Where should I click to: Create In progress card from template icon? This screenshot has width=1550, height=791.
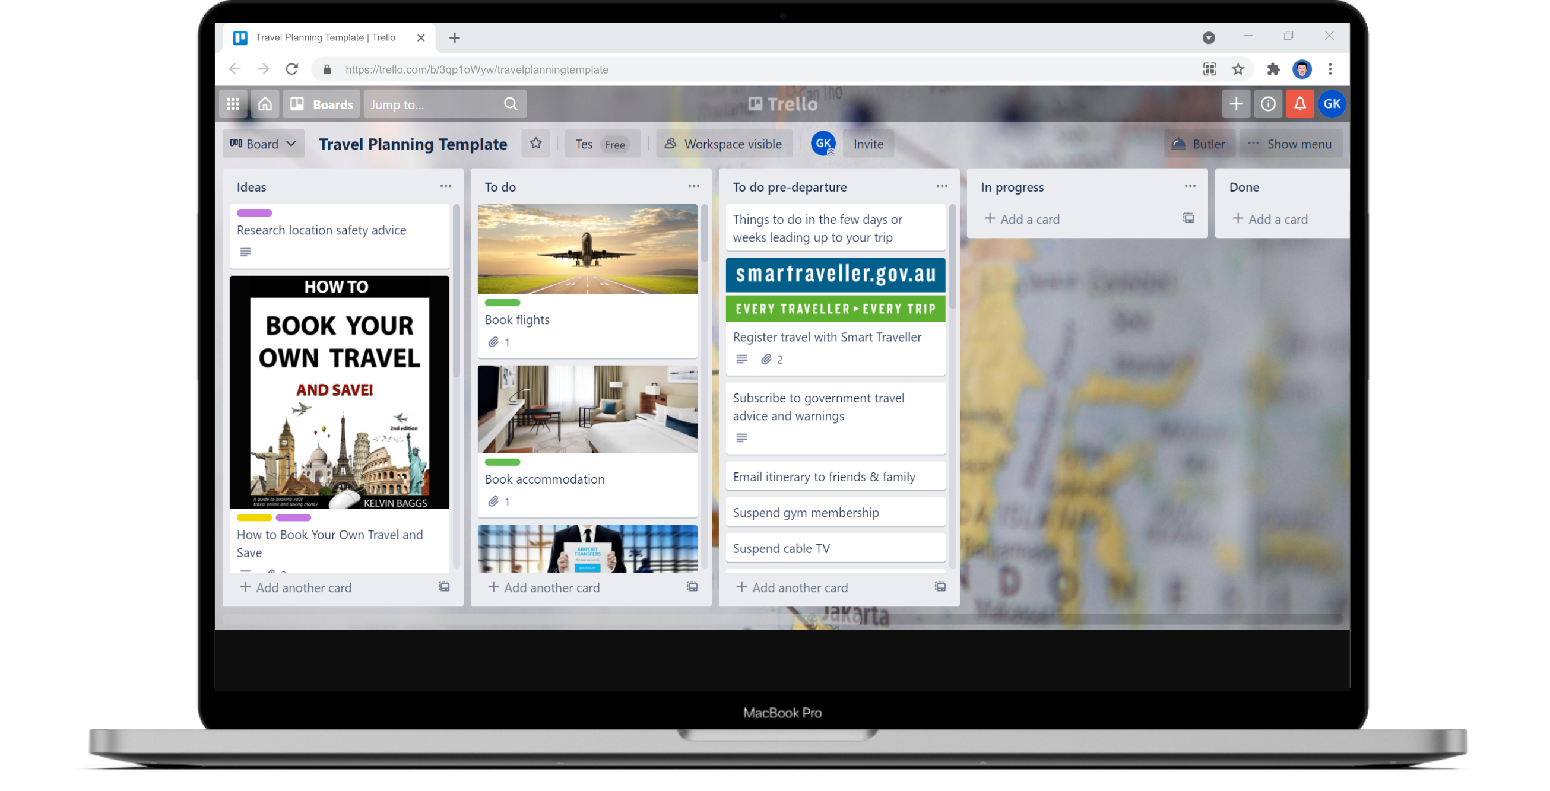click(1188, 218)
